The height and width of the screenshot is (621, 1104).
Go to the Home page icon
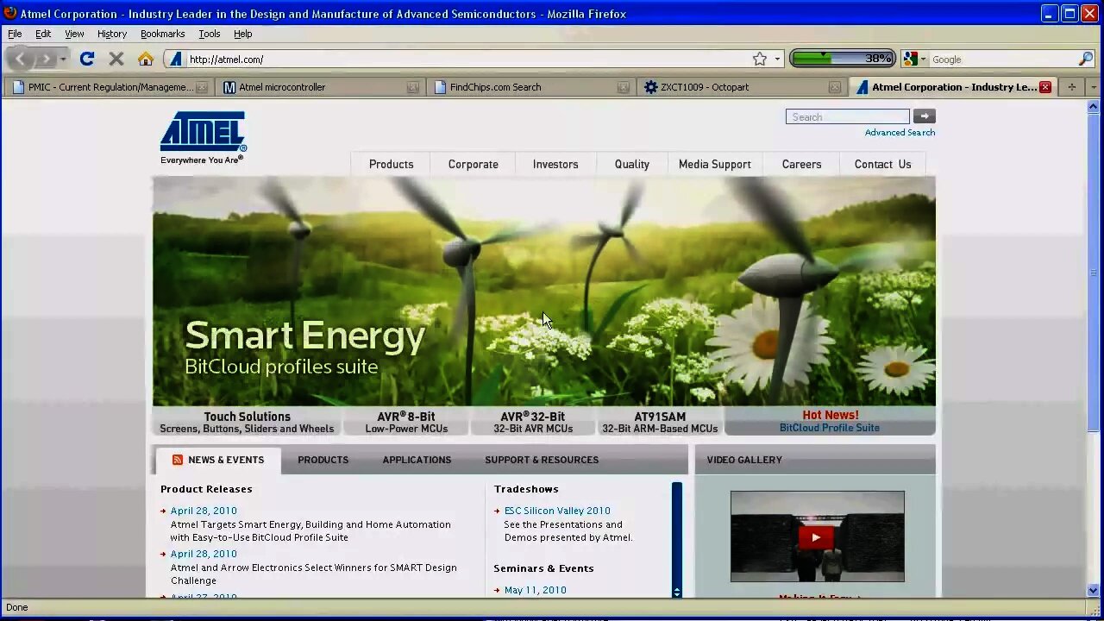click(x=146, y=60)
